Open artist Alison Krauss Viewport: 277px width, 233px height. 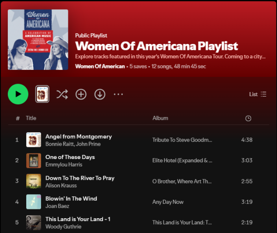pyautogui.click(x=61, y=185)
